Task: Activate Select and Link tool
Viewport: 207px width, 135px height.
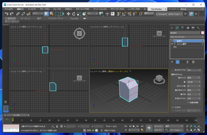Action: [x=18, y=14]
